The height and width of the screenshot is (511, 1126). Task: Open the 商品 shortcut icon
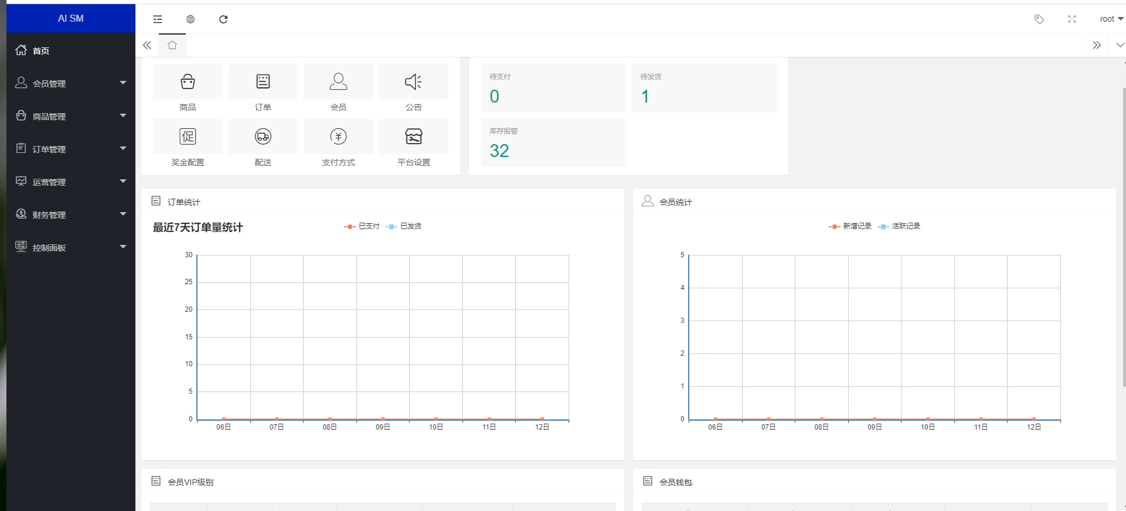[x=188, y=81]
